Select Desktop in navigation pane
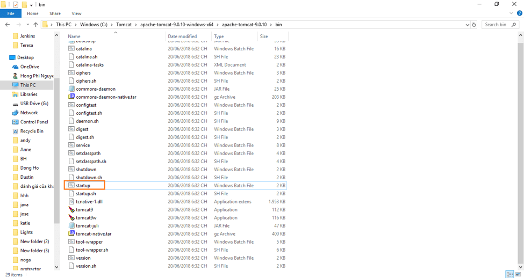Image resolution: width=524 pixels, height=278 pixels. click(25, 57)
